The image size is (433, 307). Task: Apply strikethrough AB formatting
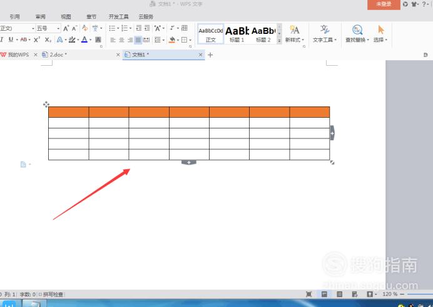pyautogui.click(x=24, y=40)
